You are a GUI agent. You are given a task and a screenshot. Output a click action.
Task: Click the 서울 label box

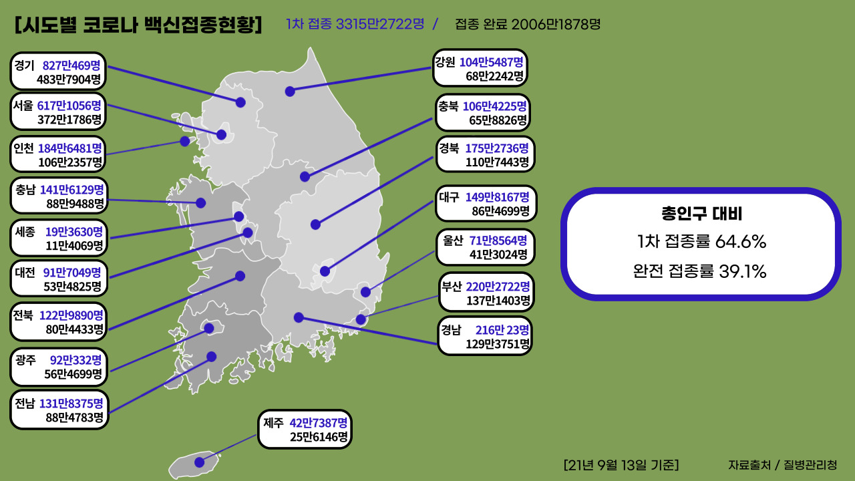(x=59, y=112)
